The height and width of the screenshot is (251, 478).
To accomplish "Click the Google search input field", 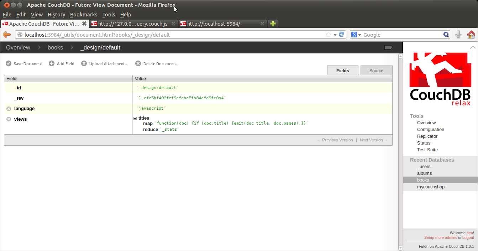I will (x=402, y=35).
